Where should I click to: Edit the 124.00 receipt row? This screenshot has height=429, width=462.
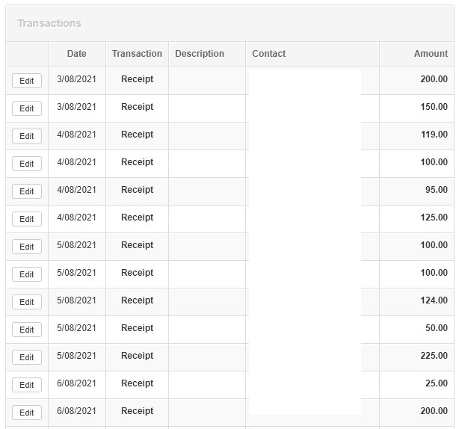pos(27,302)
